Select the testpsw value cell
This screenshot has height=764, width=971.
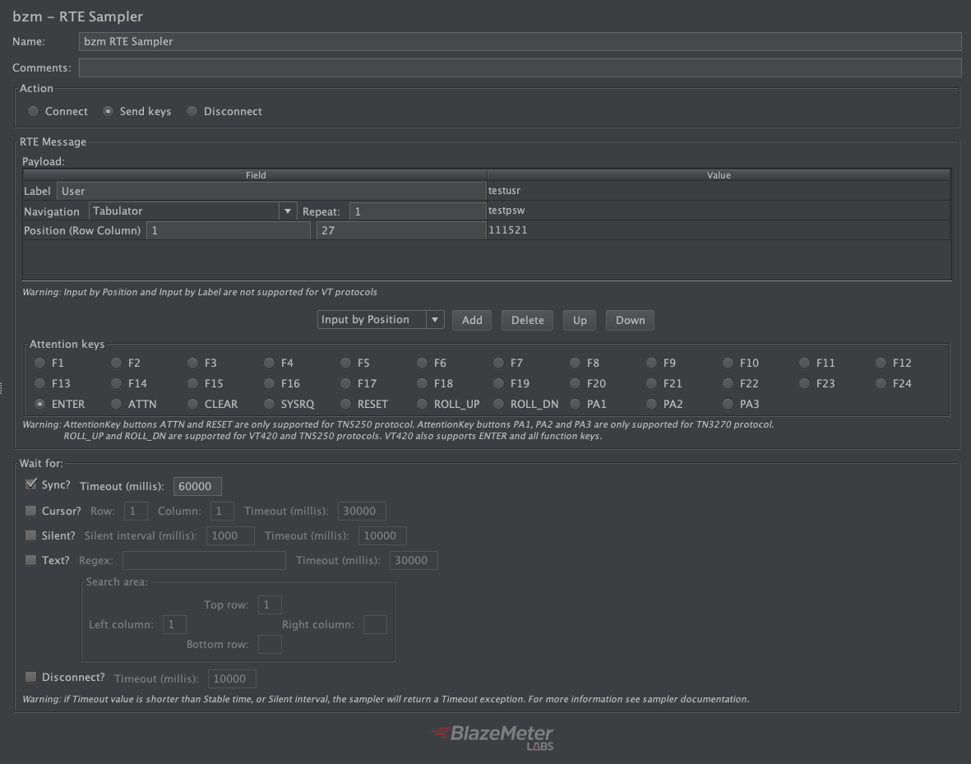[x=719, y=211]
